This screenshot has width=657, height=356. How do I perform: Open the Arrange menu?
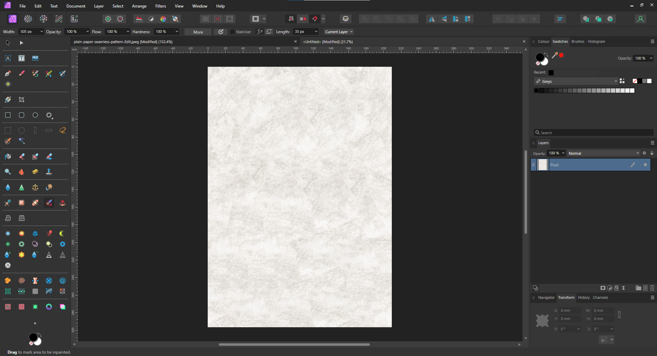[x=139, y=6]
